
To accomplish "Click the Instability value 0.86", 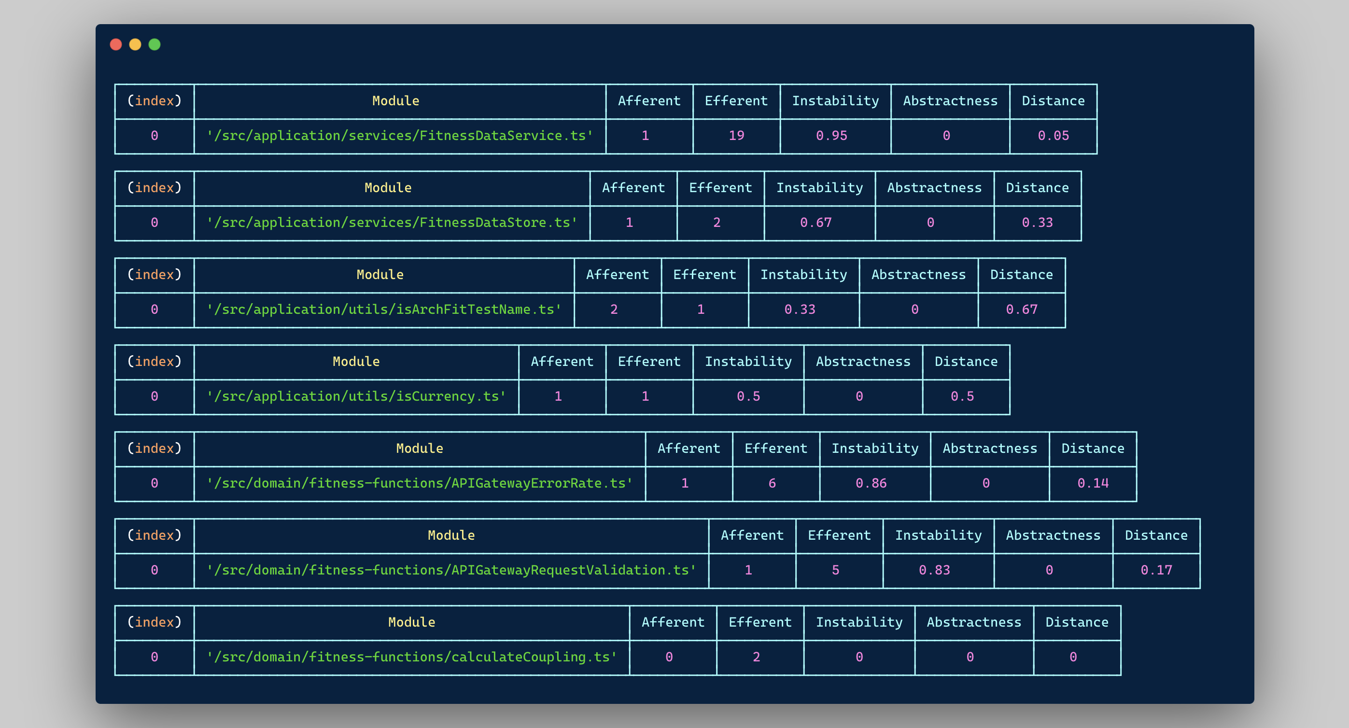I will (x=871, y=483).
